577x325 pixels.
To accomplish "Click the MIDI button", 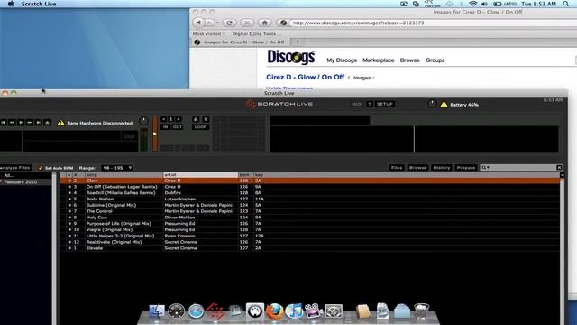I will click(357, 105).
